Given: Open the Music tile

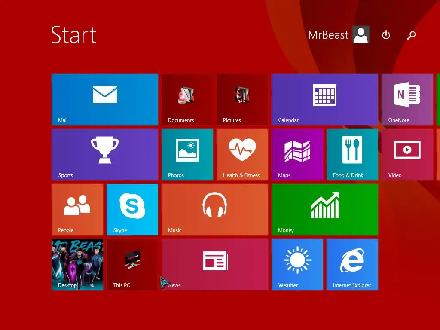Looking at the screenshot, I should pos(215,210).
